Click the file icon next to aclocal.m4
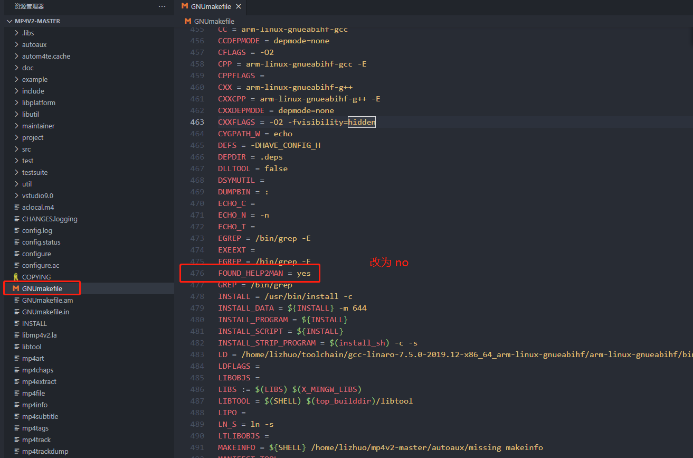The width and height of the screenshot is (693, 458). pyautogui.click(x=17, y=207)
